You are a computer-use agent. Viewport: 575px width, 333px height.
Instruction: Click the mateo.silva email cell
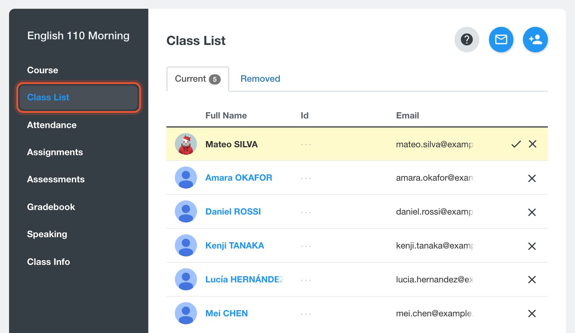click(434, 144)
